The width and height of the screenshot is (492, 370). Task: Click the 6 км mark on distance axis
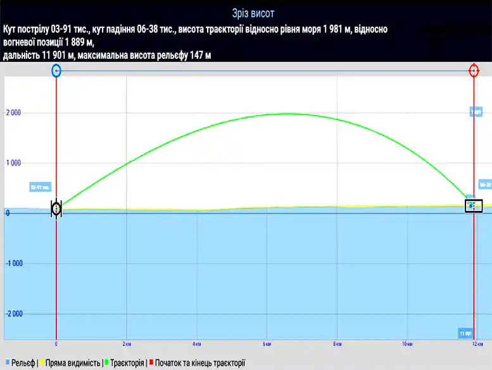[x=267, y=345]
